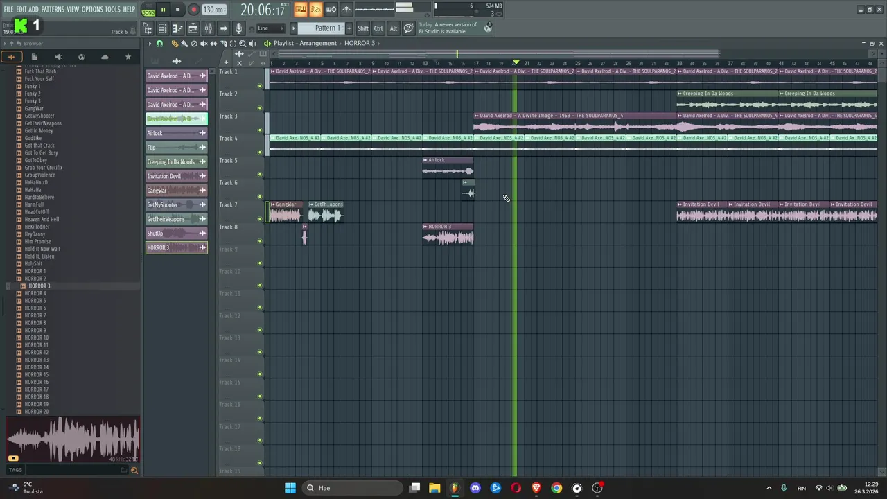This screenshot has width=887, height=499.
Task: Open the EDIT menu
Action: pos(21,10)
